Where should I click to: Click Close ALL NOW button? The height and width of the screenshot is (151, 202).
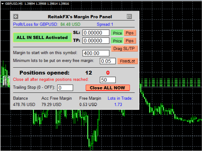pyautogui.click(x=108, y=88)
